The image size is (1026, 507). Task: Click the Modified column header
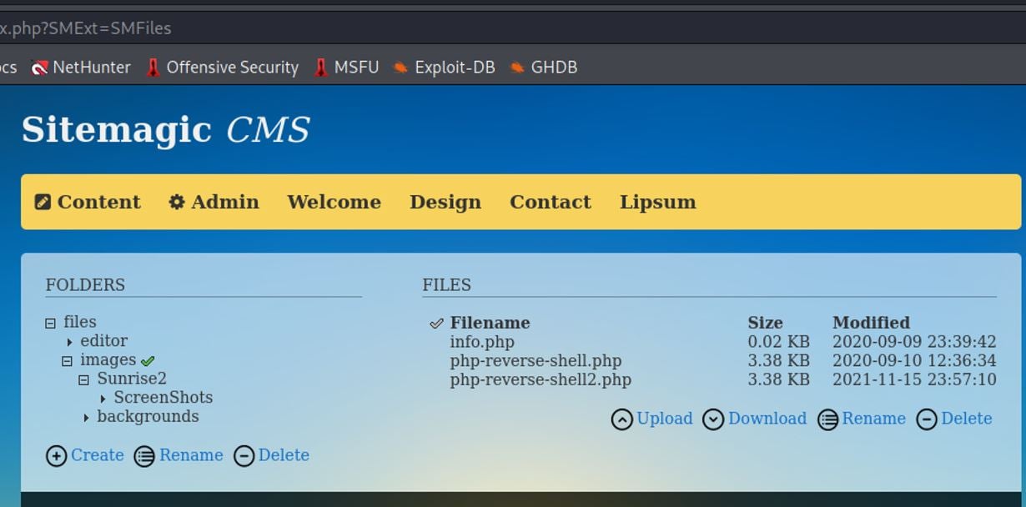(871, 323)
